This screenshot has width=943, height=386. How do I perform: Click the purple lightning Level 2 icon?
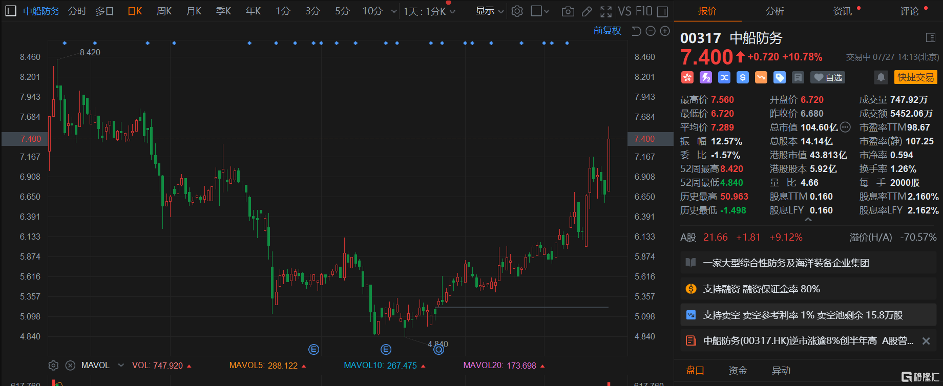(706, 77)
